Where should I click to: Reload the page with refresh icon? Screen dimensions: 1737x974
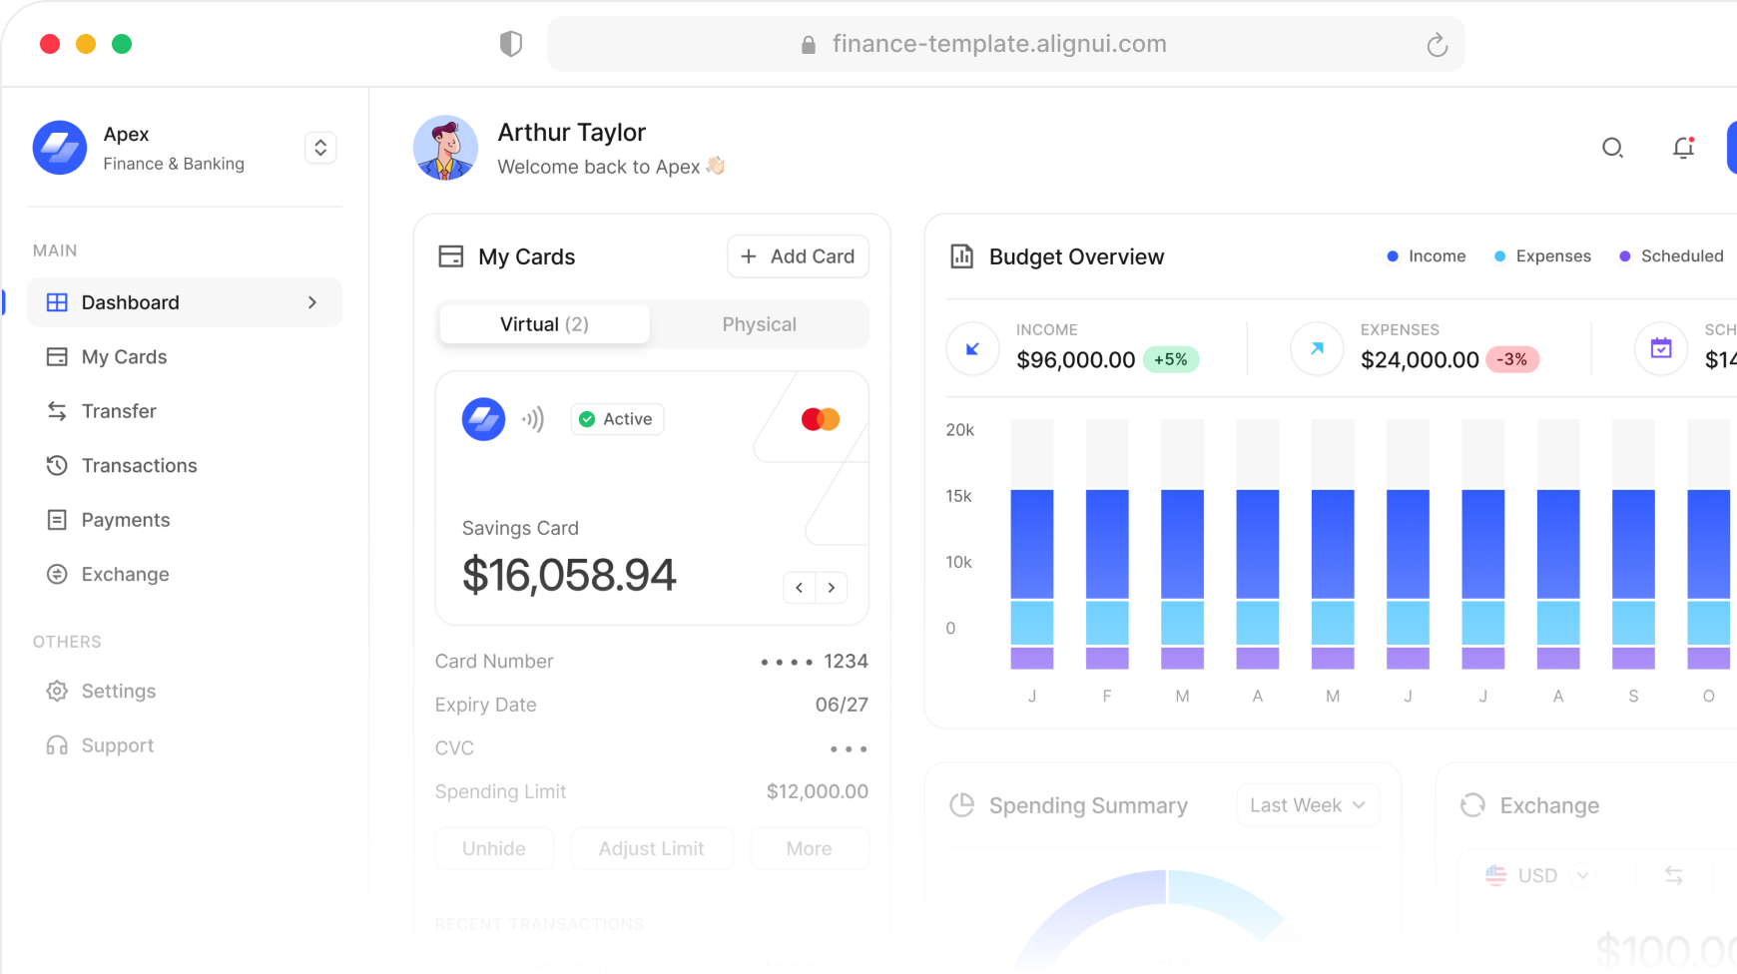[1437, 45]
